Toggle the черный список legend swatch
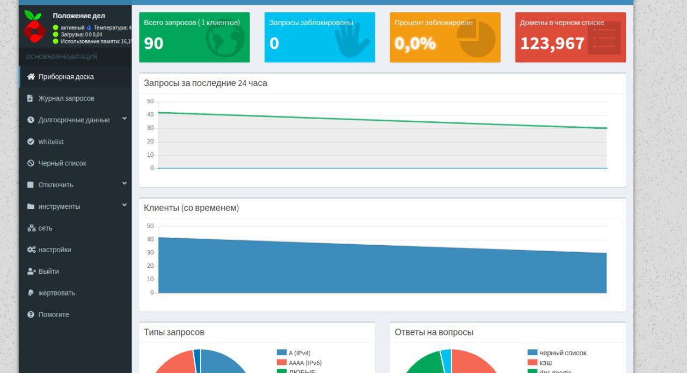 coord(532,353)
